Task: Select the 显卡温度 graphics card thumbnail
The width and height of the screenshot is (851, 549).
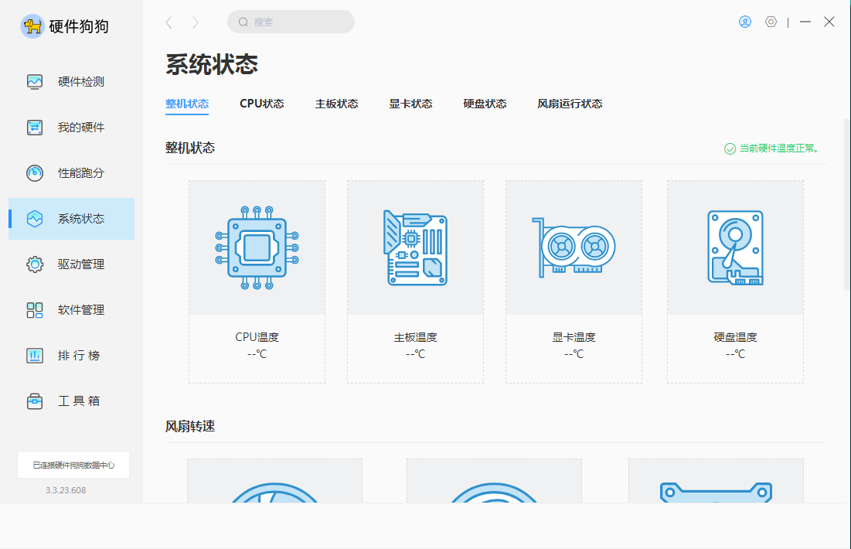Action: coord(574,247)
